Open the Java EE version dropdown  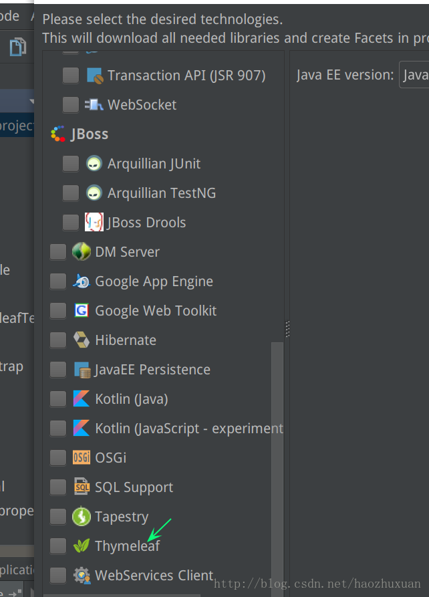pyautogui.click(x=414, y=75)
